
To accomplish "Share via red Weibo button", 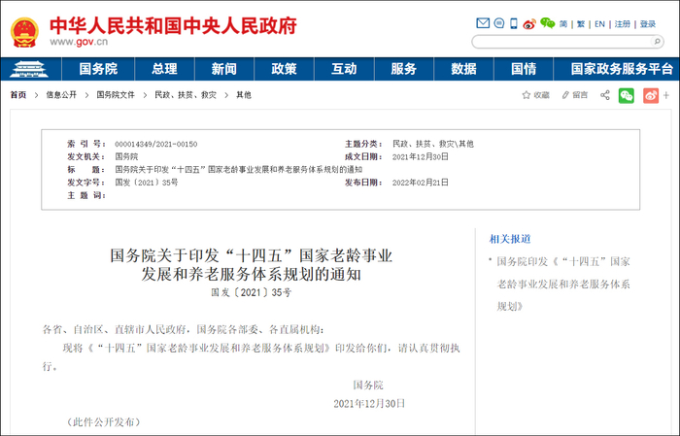I will [651, 95].
